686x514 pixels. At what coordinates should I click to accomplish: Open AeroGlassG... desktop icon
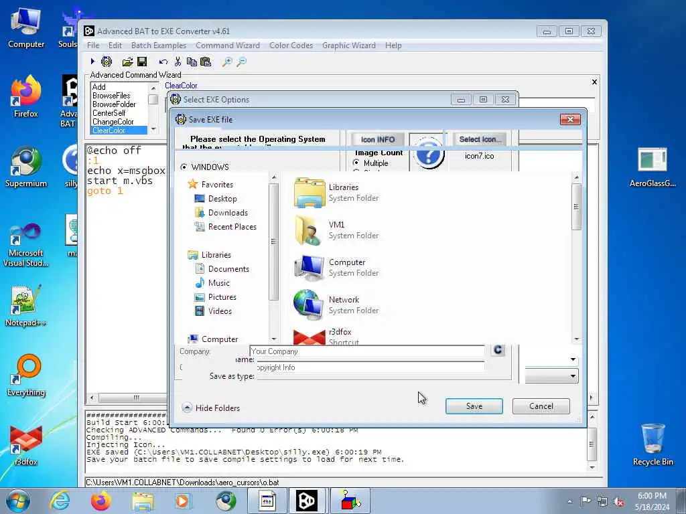coord(653,166)
